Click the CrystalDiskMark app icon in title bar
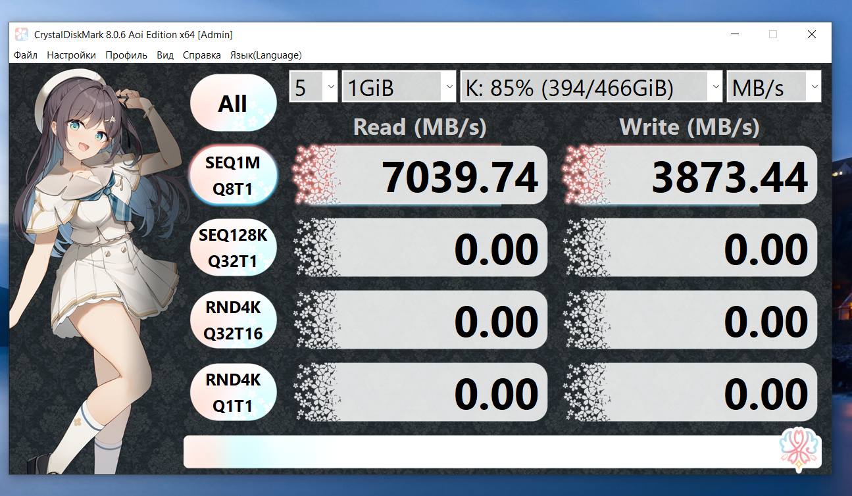 [22, 35]
